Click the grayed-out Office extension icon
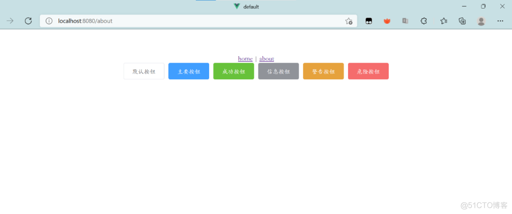Viewport: 512px width, 214px height. (405, 21)
